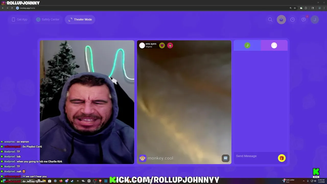The width and height of the screenshot is (327, 184).
Task: Select the green J chat tab
Action: 247,45
